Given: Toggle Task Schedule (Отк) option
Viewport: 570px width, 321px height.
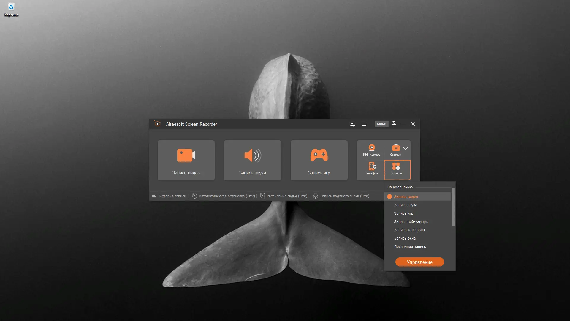Looking at the screenshot, I should tap(284, 196).
